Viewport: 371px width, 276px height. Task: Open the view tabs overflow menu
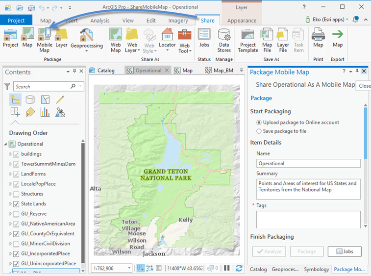pyautogui.click(x=241, y=70)
